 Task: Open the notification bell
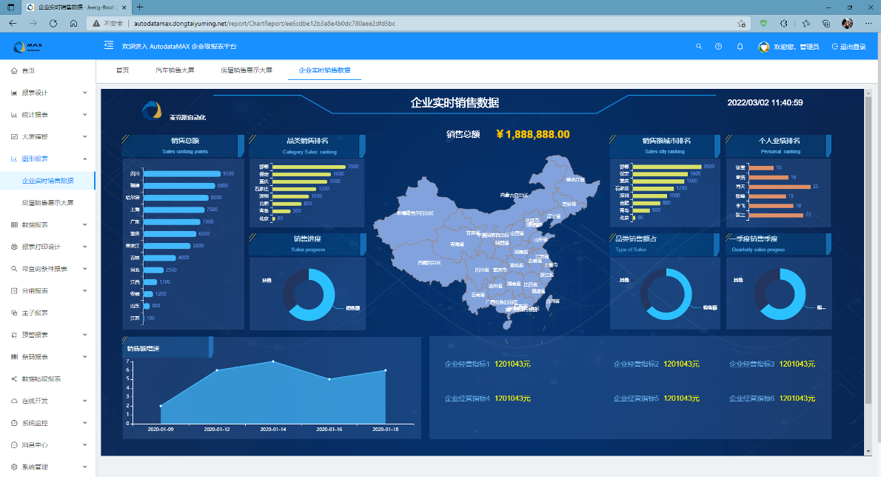(x=740, y=47)
